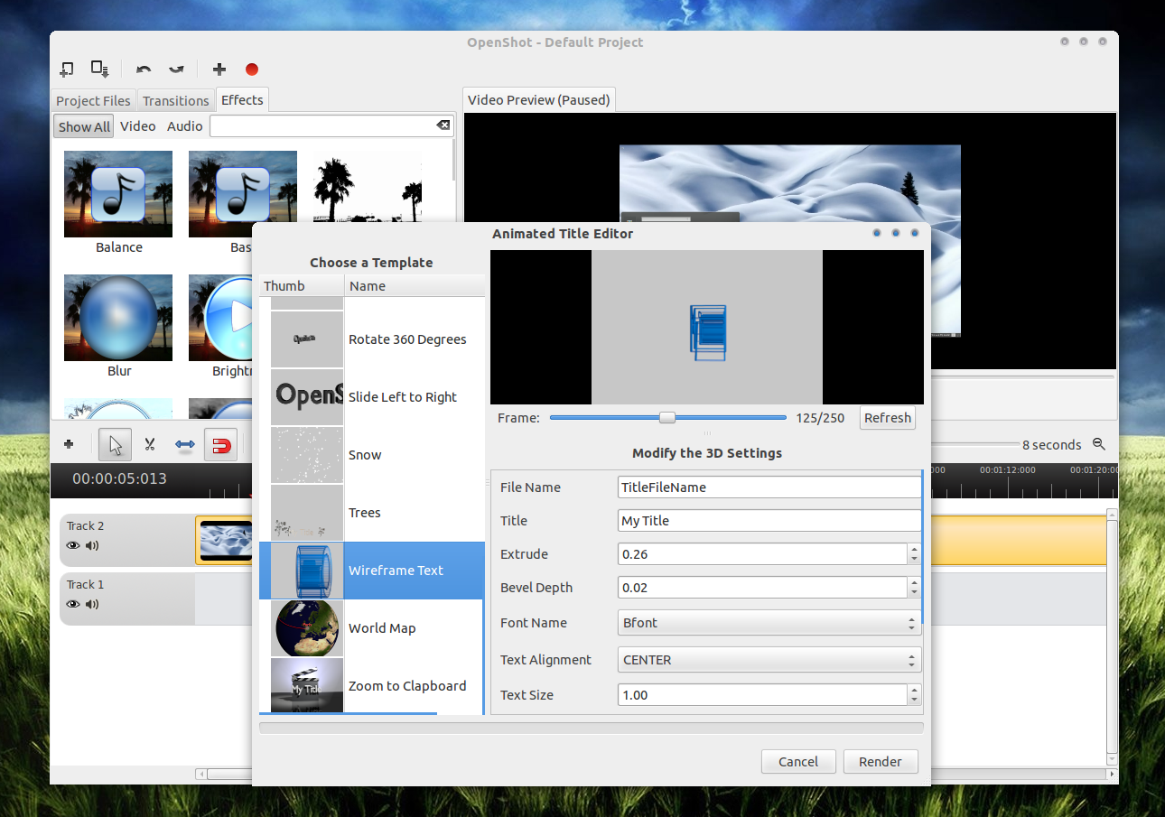Select the Balance effect icon
Viewport: 1165px width, 817px height.
pos(118,194)
